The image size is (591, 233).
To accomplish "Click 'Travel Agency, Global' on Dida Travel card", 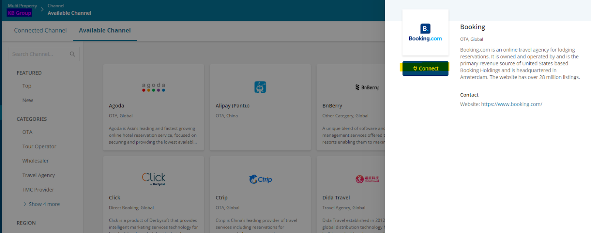I will point(344,208).
